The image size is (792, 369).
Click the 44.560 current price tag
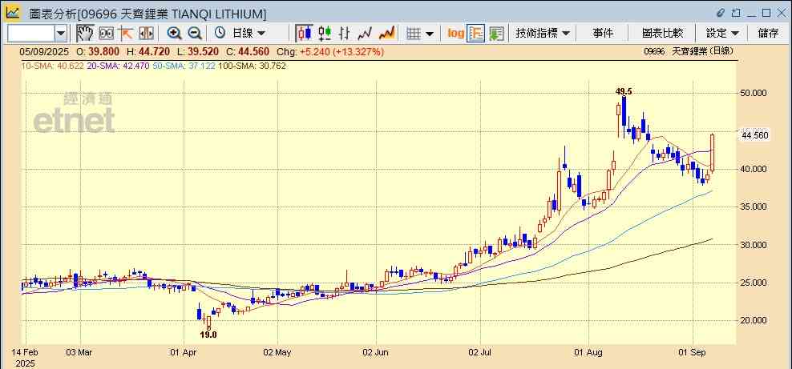click(x=754, y=135)
